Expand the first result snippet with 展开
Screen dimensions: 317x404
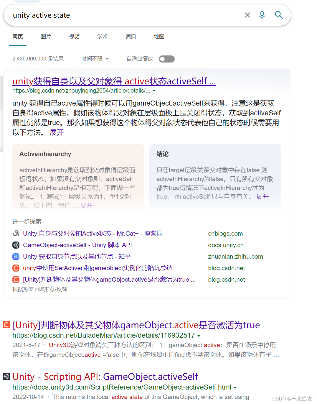[57, 132]
